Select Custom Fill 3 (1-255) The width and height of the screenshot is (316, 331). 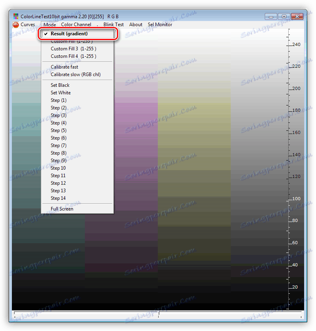[x=78, y=49]
